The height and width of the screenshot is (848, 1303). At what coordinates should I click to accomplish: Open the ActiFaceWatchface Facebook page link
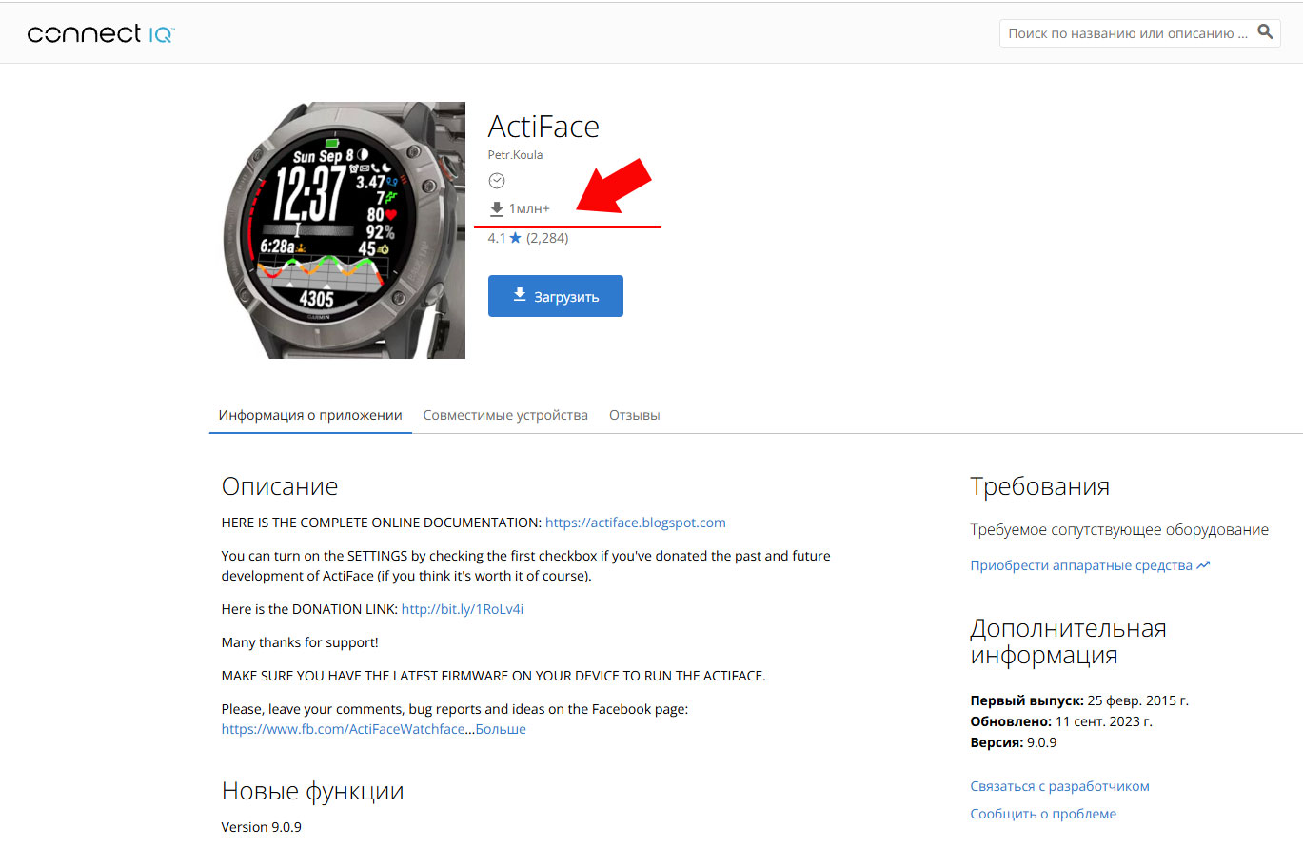click(343, 729)
